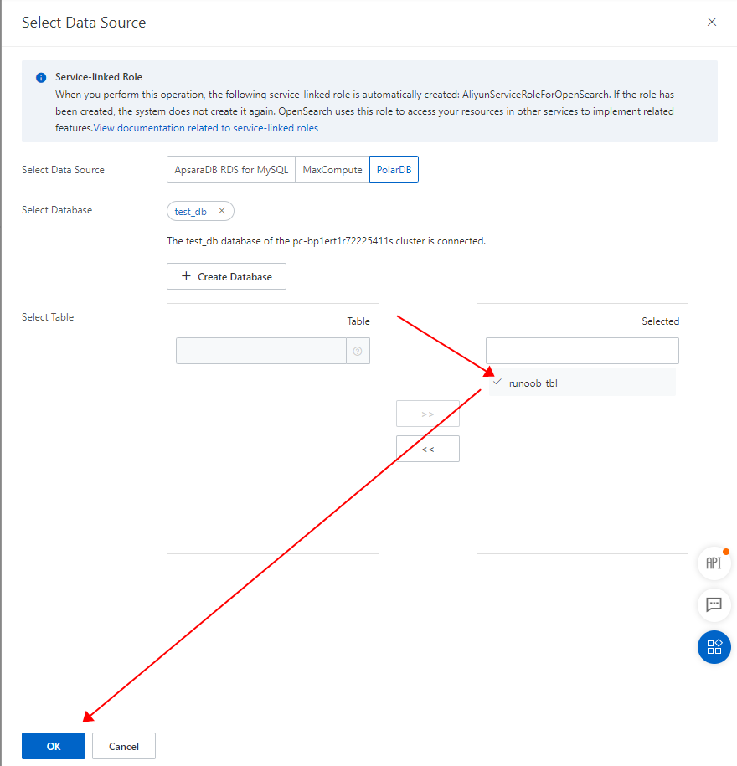Remove the test_db database tag
Viewport: 737px width, 766px height.
coord(221,211)
